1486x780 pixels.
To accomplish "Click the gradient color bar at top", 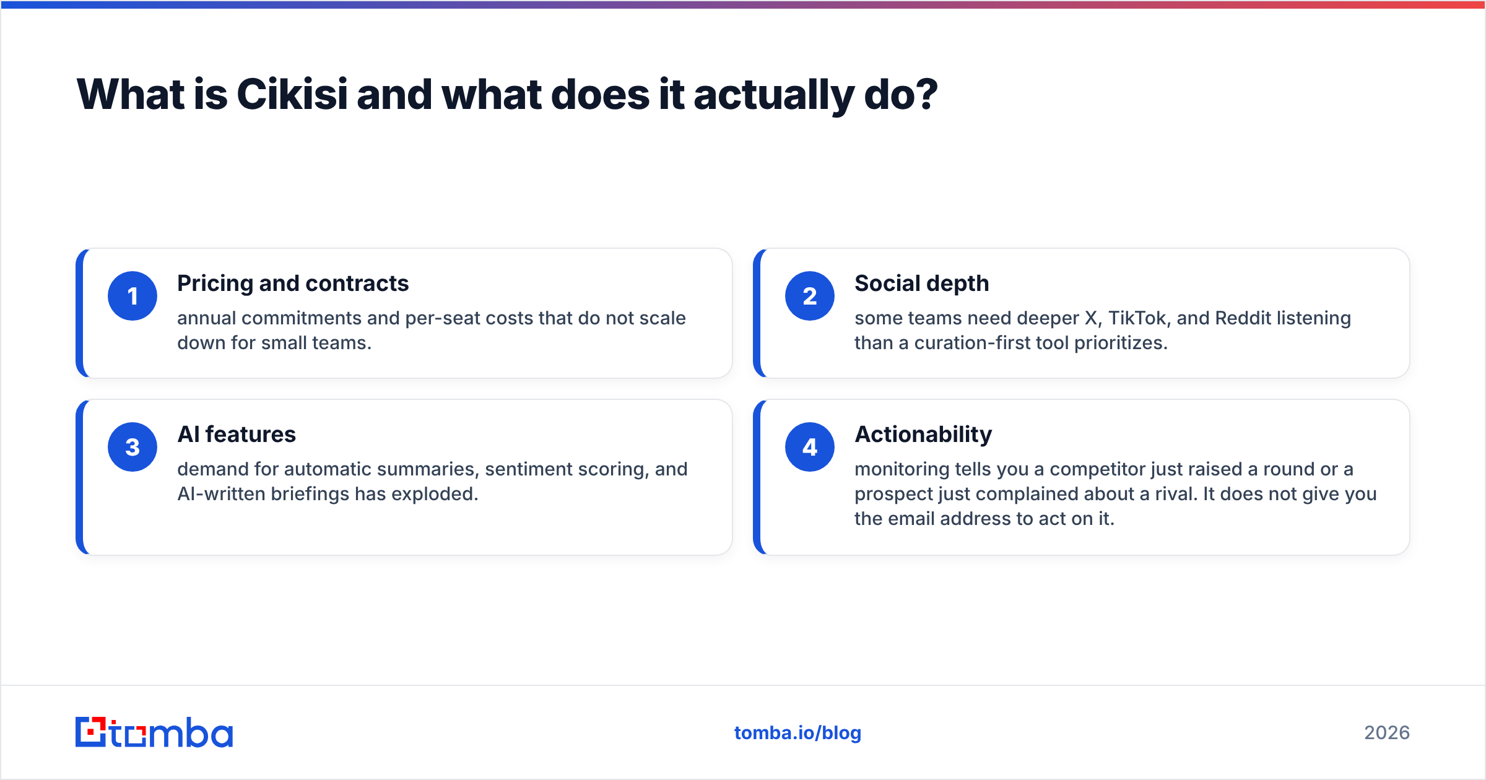I will (743, 4).
